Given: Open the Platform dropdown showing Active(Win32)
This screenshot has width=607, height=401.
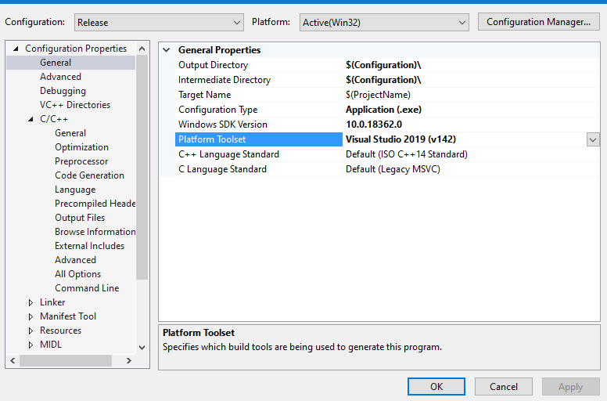Looking at the screenshot, I should pos(384,23).
